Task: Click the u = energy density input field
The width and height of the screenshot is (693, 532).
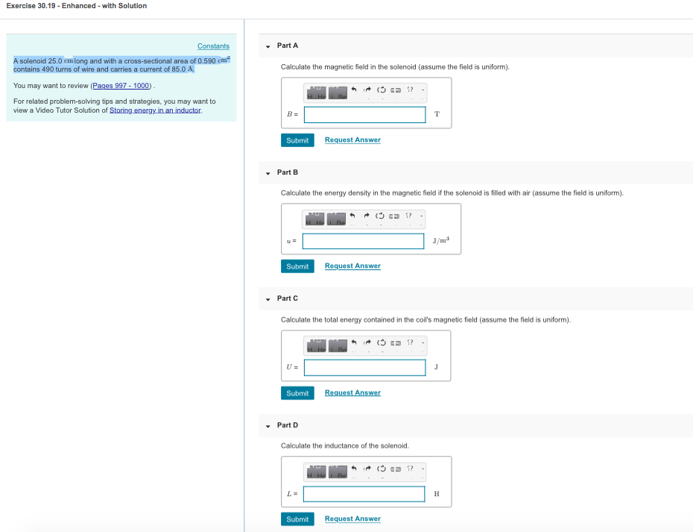Action: tap(363, 240)
